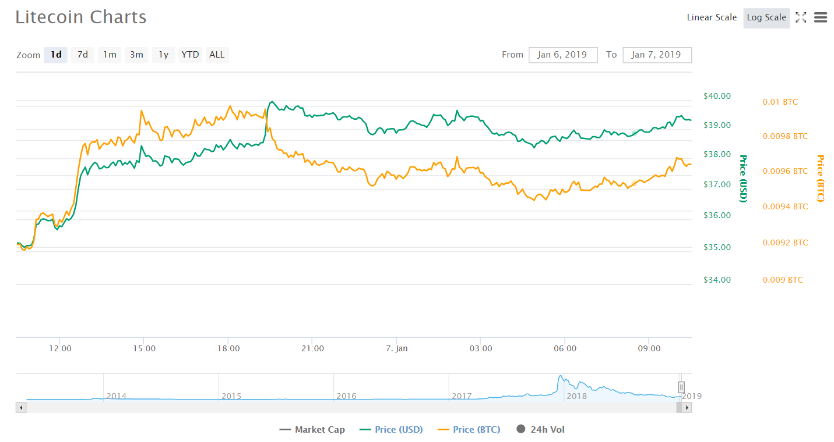The image size is (834, 442).
Task: Select the YTD zoom range
Action: 190,54
